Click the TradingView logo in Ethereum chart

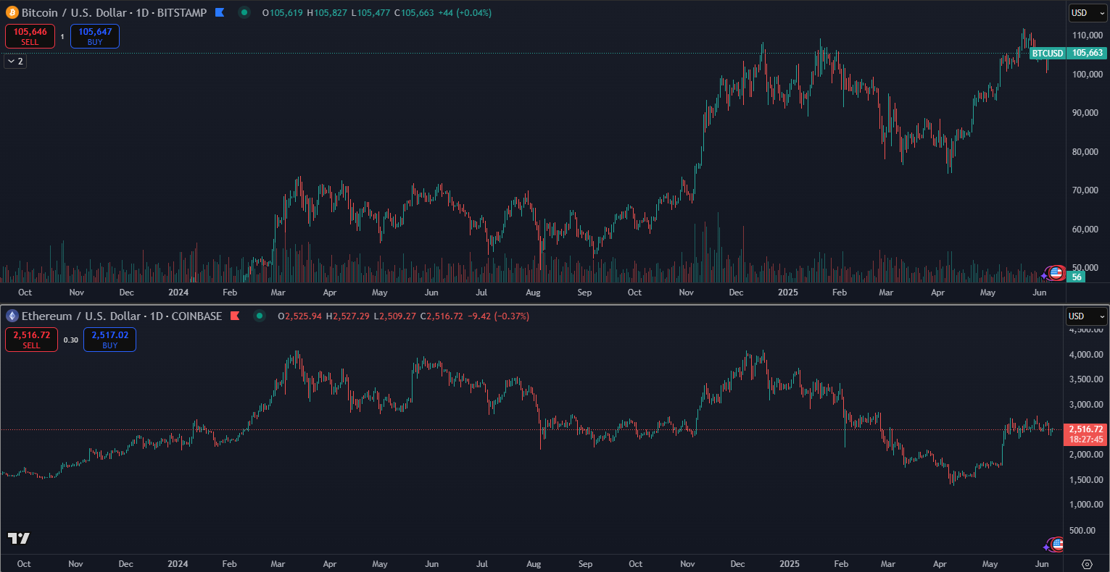[19, 538]
